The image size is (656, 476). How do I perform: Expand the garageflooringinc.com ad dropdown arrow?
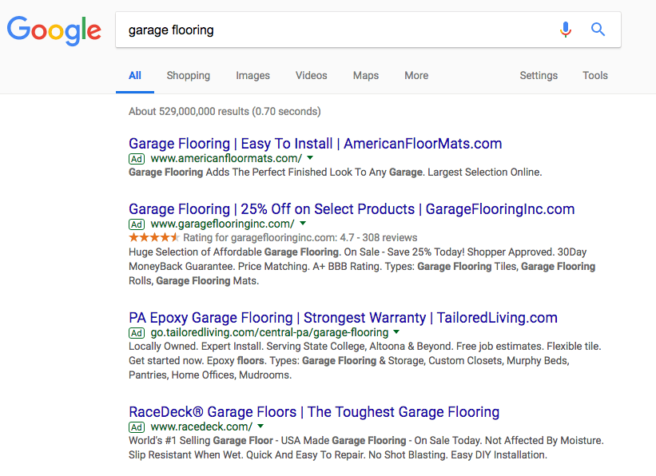(x=303, y=224)
